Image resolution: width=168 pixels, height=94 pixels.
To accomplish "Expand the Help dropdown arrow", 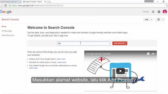I will point(151,20).
